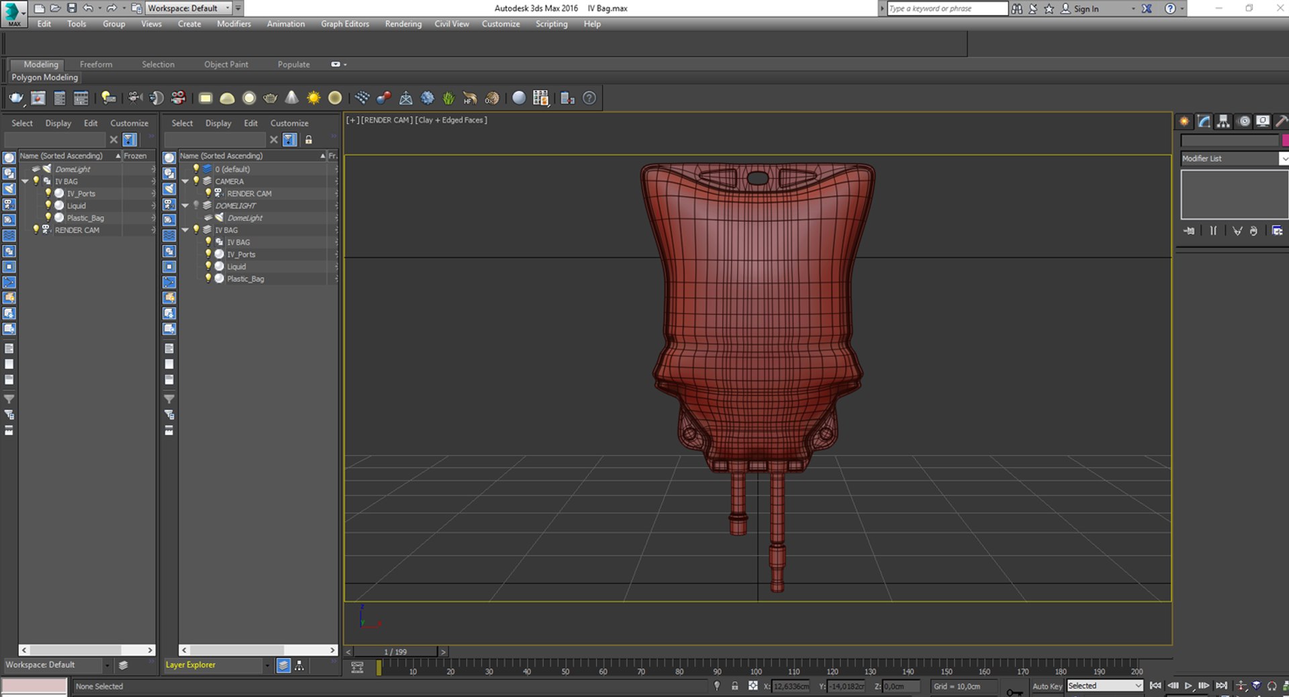This screenshot has width=1289, height=697.
Task: Create a cone primitive from toolbar
Action: 292,98
